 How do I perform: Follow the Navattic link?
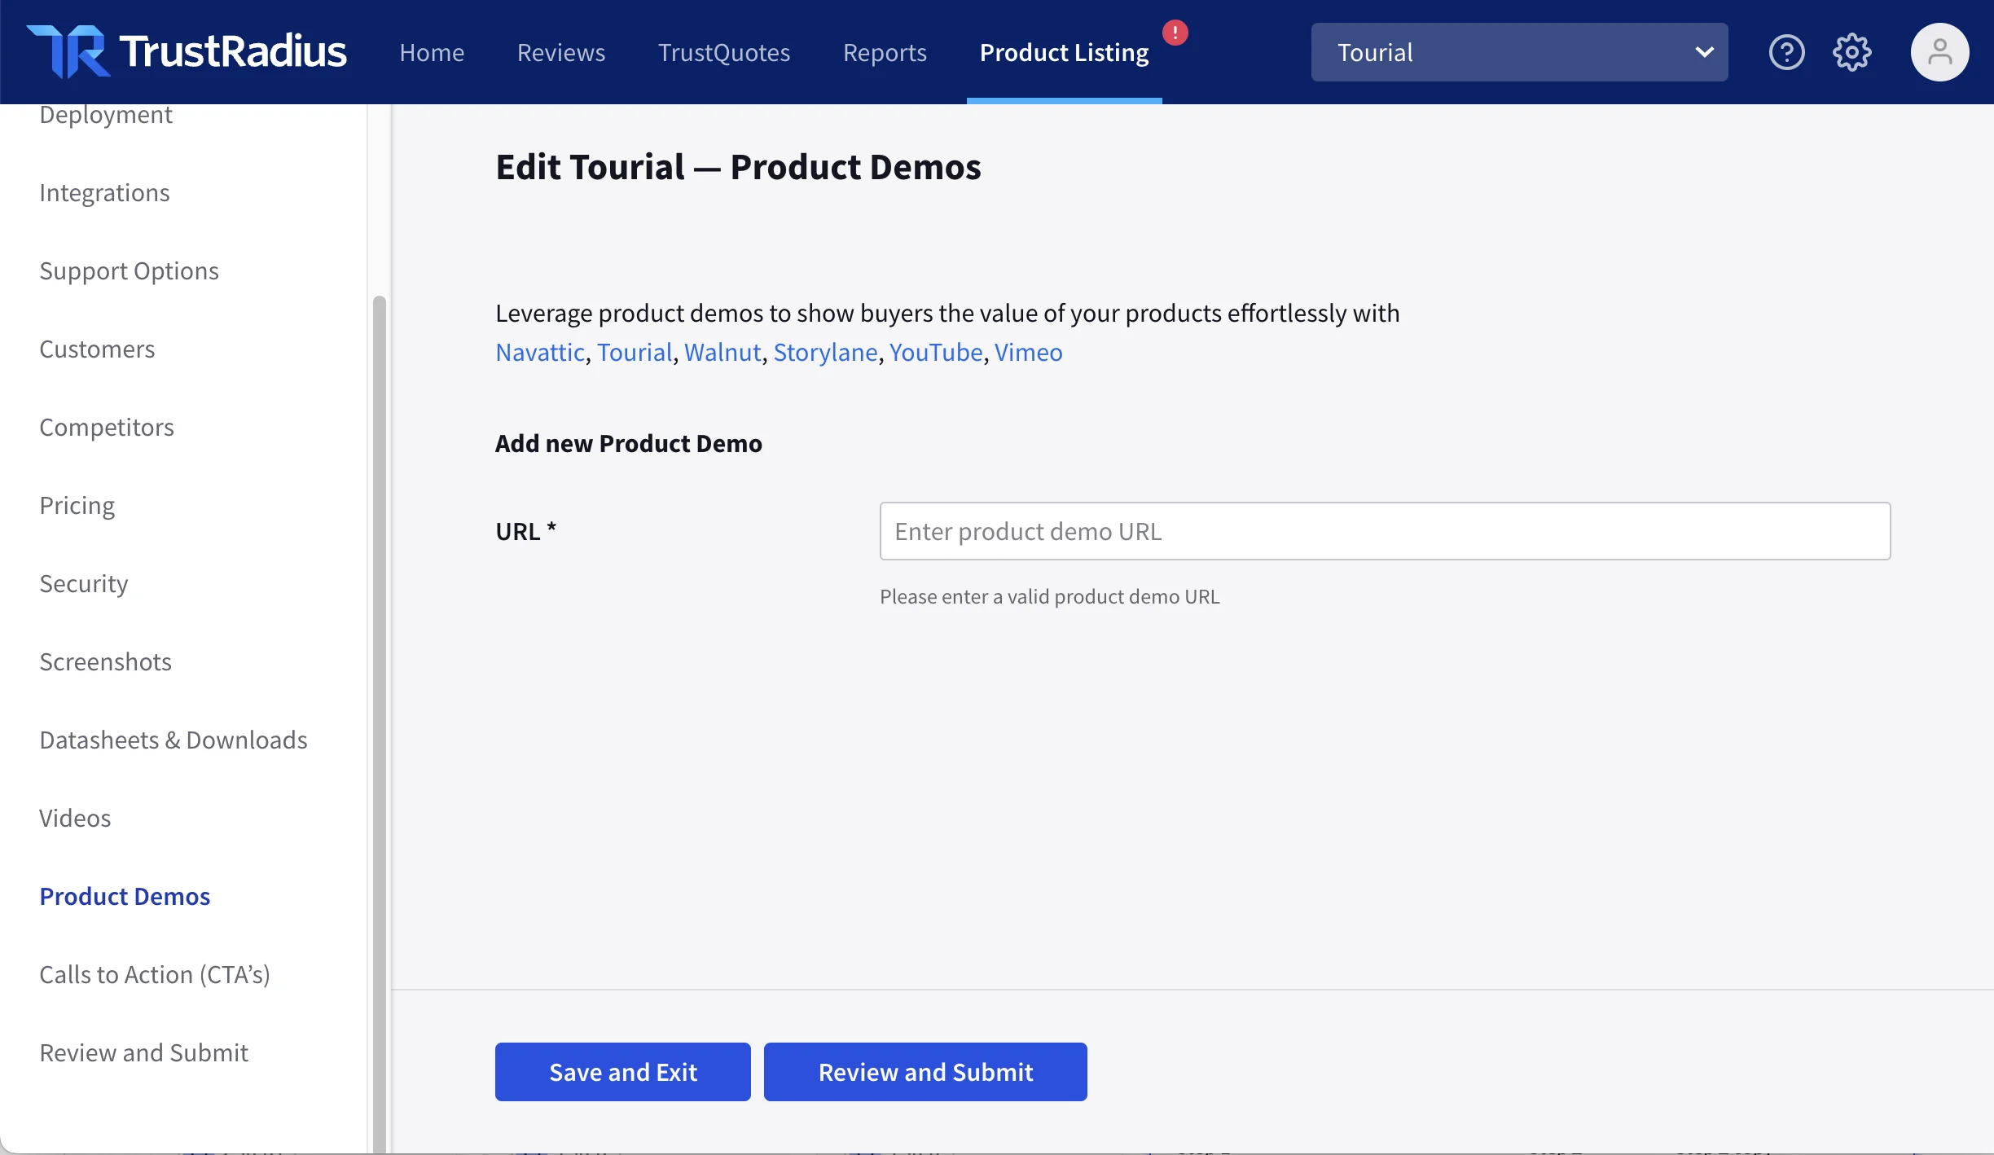[540, 352]
